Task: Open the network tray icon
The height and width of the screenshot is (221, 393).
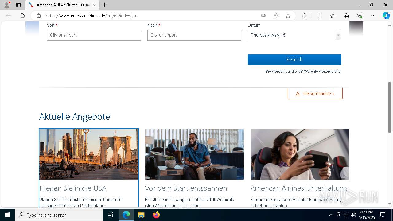Action: click(346, 215)
